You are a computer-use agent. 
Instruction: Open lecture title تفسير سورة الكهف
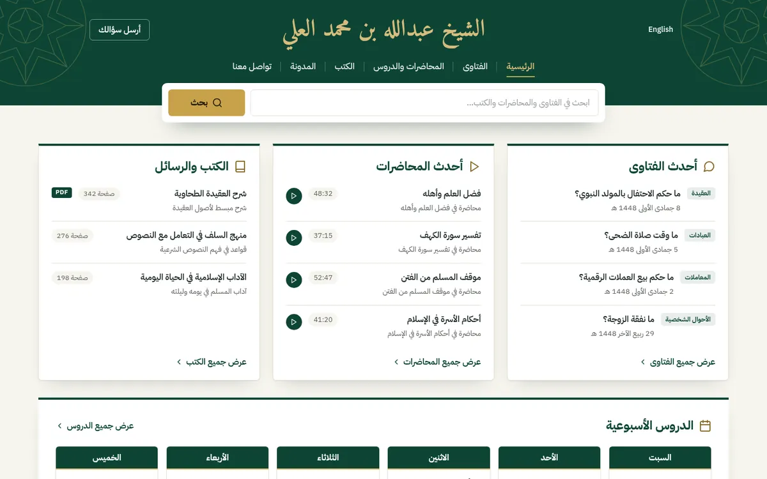click(x=451, y=236)
